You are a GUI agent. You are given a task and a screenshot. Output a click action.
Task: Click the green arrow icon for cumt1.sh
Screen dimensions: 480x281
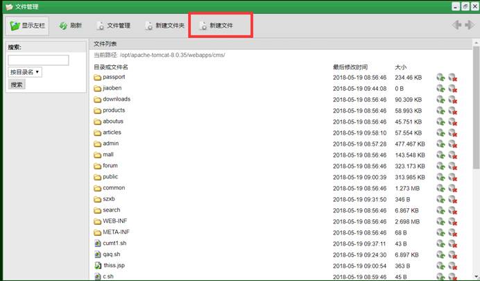(440, 244)
